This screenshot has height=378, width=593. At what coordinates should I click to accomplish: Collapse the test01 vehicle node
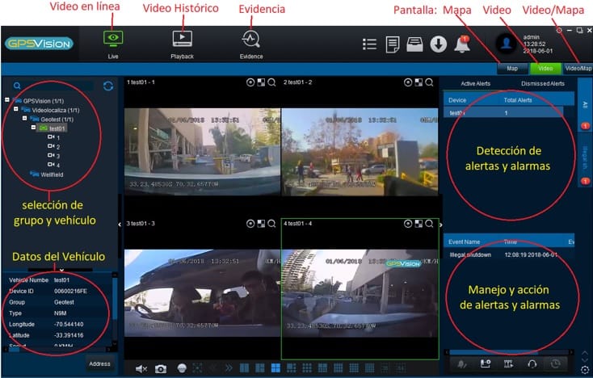coord(33,128)
